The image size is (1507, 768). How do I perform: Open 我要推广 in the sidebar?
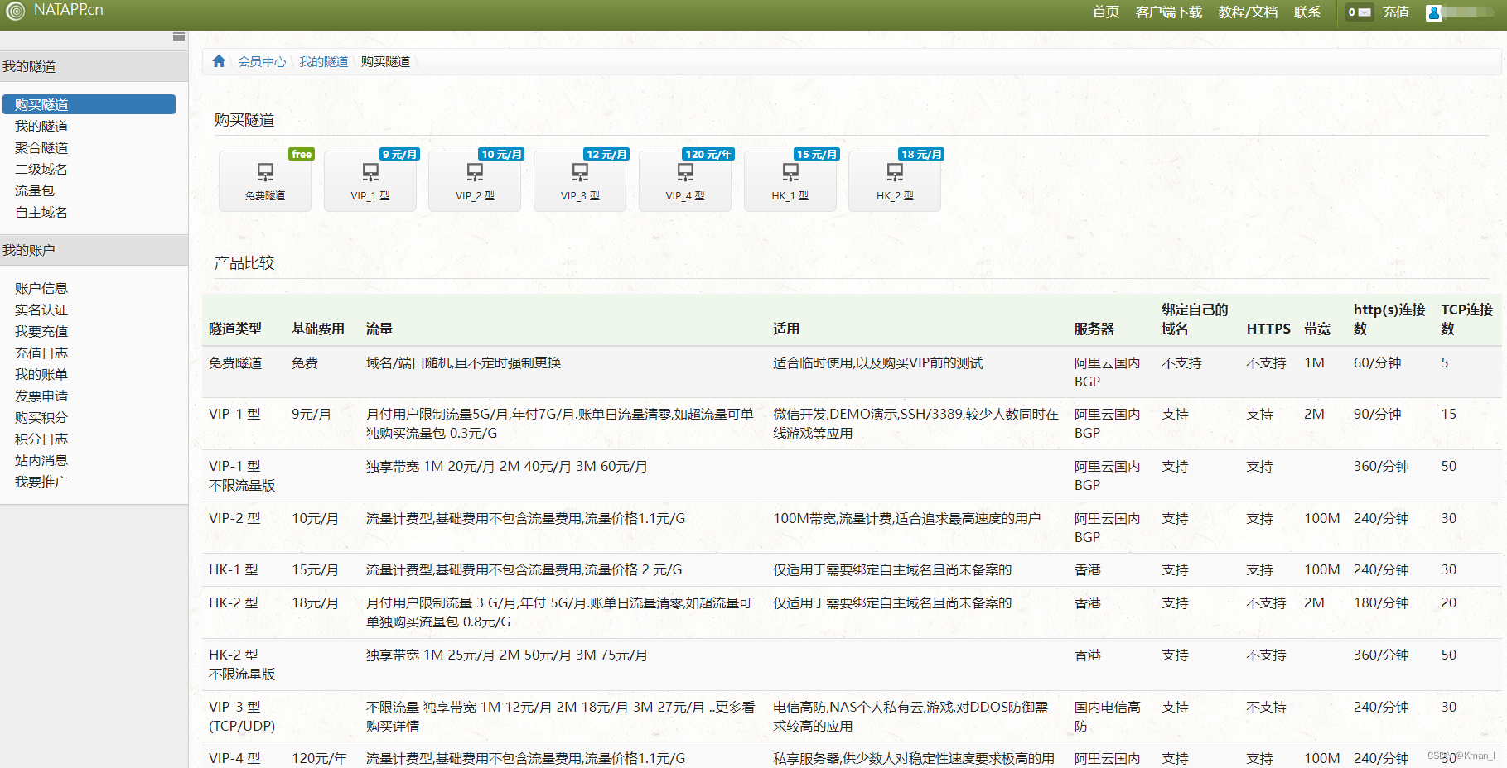pos(41,482)
